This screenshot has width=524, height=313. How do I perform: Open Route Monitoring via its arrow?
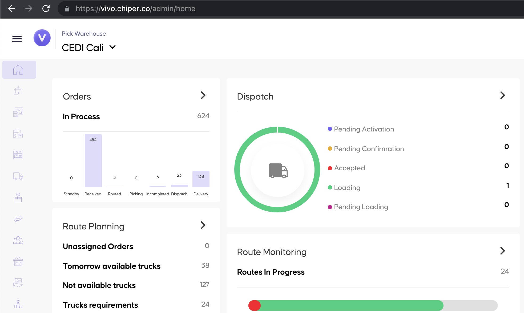(x=502, y=251)
